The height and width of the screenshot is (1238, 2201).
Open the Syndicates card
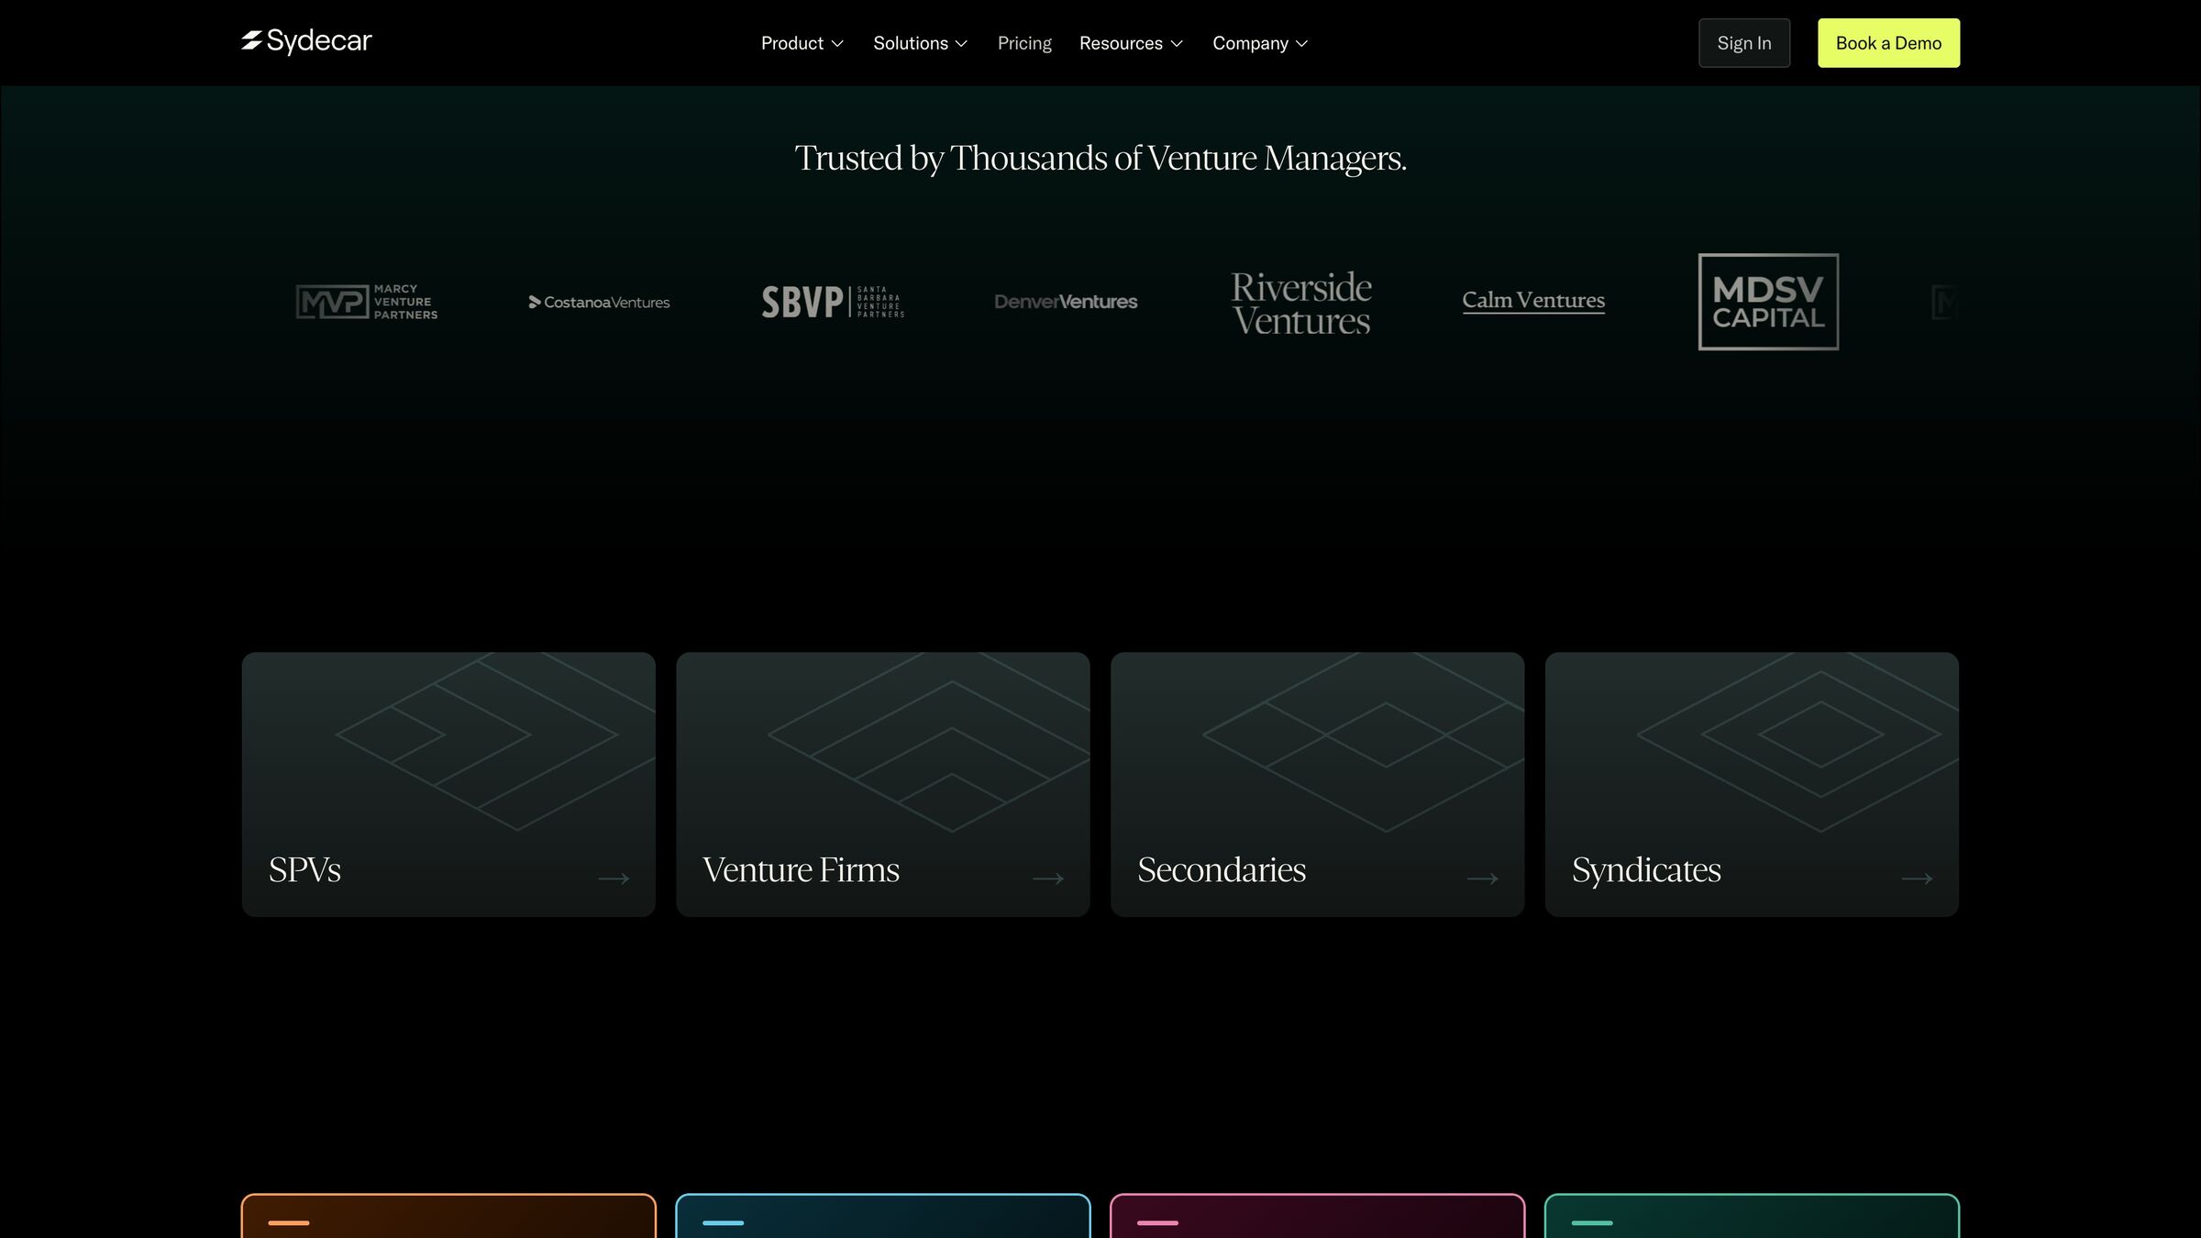[x=1752, y=784]
